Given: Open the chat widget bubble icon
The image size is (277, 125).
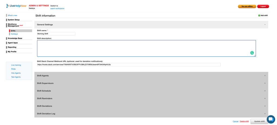Looking at the screenshot, I should click(x=271, y=119).
